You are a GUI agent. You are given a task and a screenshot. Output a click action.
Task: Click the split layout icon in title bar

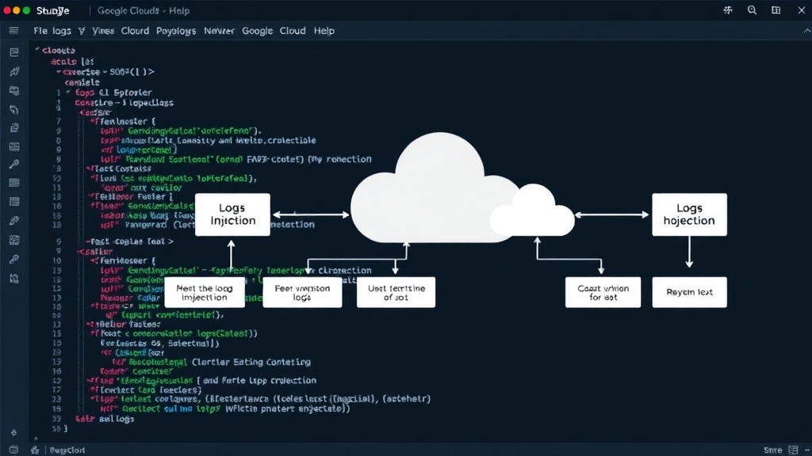click(x=776, y=10)
